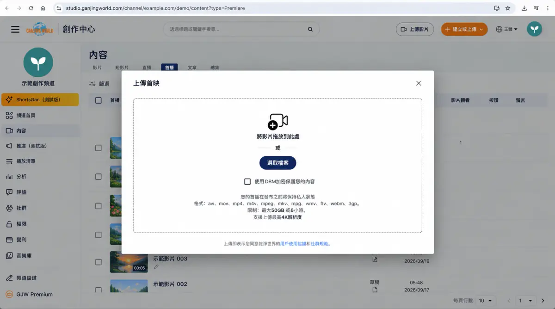
Task: Check the box for 示範影片 002 row
Action: click(98, 290)
